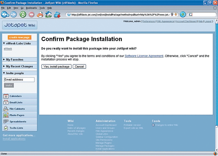Open the File menu
The width and height of the screenshot is (218, 156).
coord(3,8)
